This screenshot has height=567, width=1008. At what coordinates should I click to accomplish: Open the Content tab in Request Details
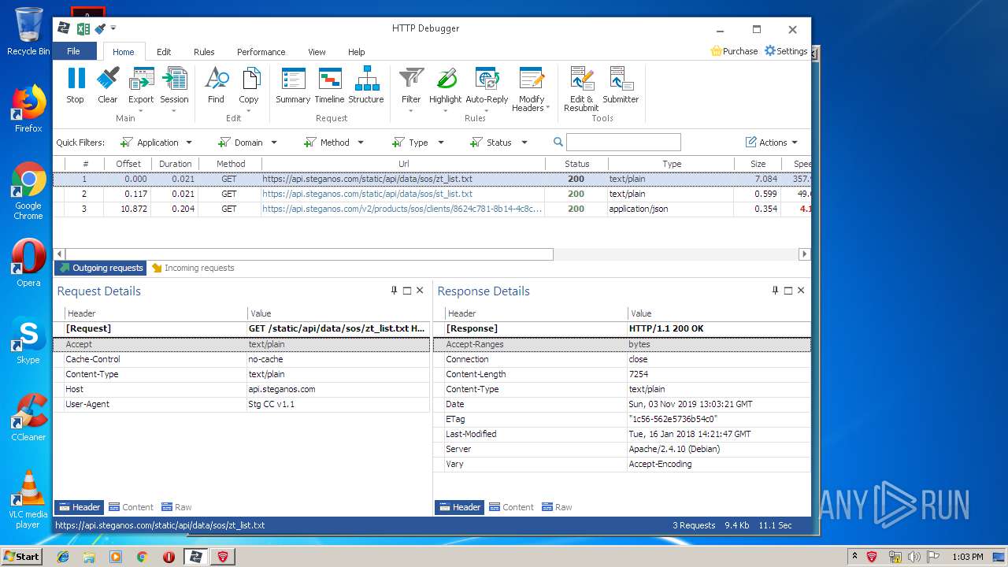tap(131, 507)
